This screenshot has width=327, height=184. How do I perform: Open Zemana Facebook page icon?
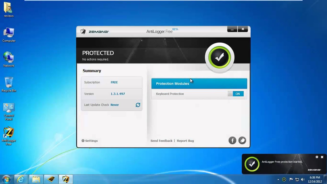click(x=232, y=140)
